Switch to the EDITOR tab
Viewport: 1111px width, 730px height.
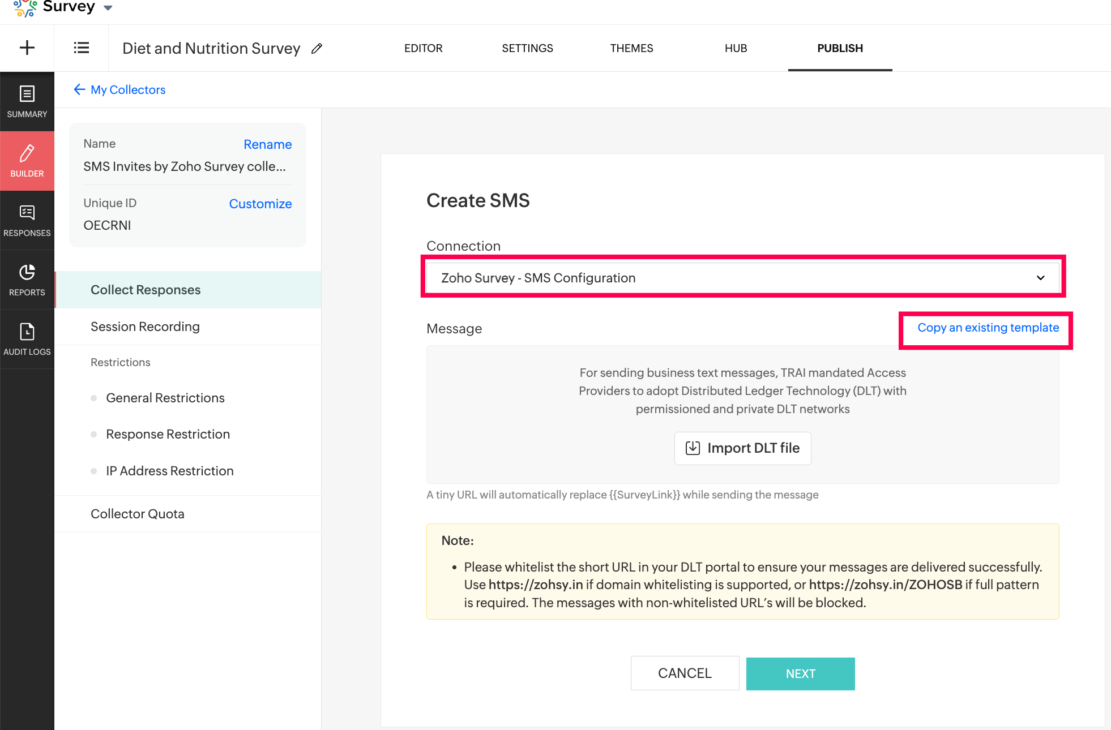pyautogui.click(x=424, y=48)
